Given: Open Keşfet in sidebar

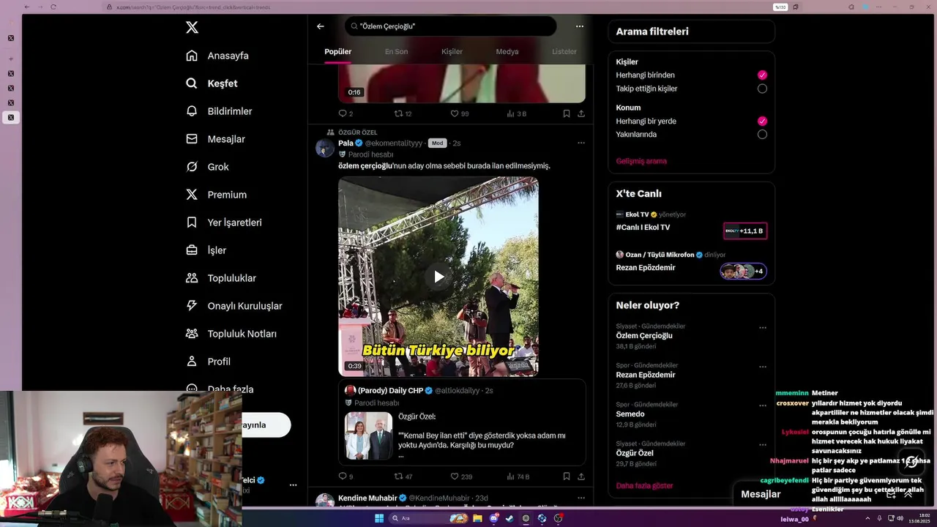Looking at the screenshot, I should coord(212,83).
